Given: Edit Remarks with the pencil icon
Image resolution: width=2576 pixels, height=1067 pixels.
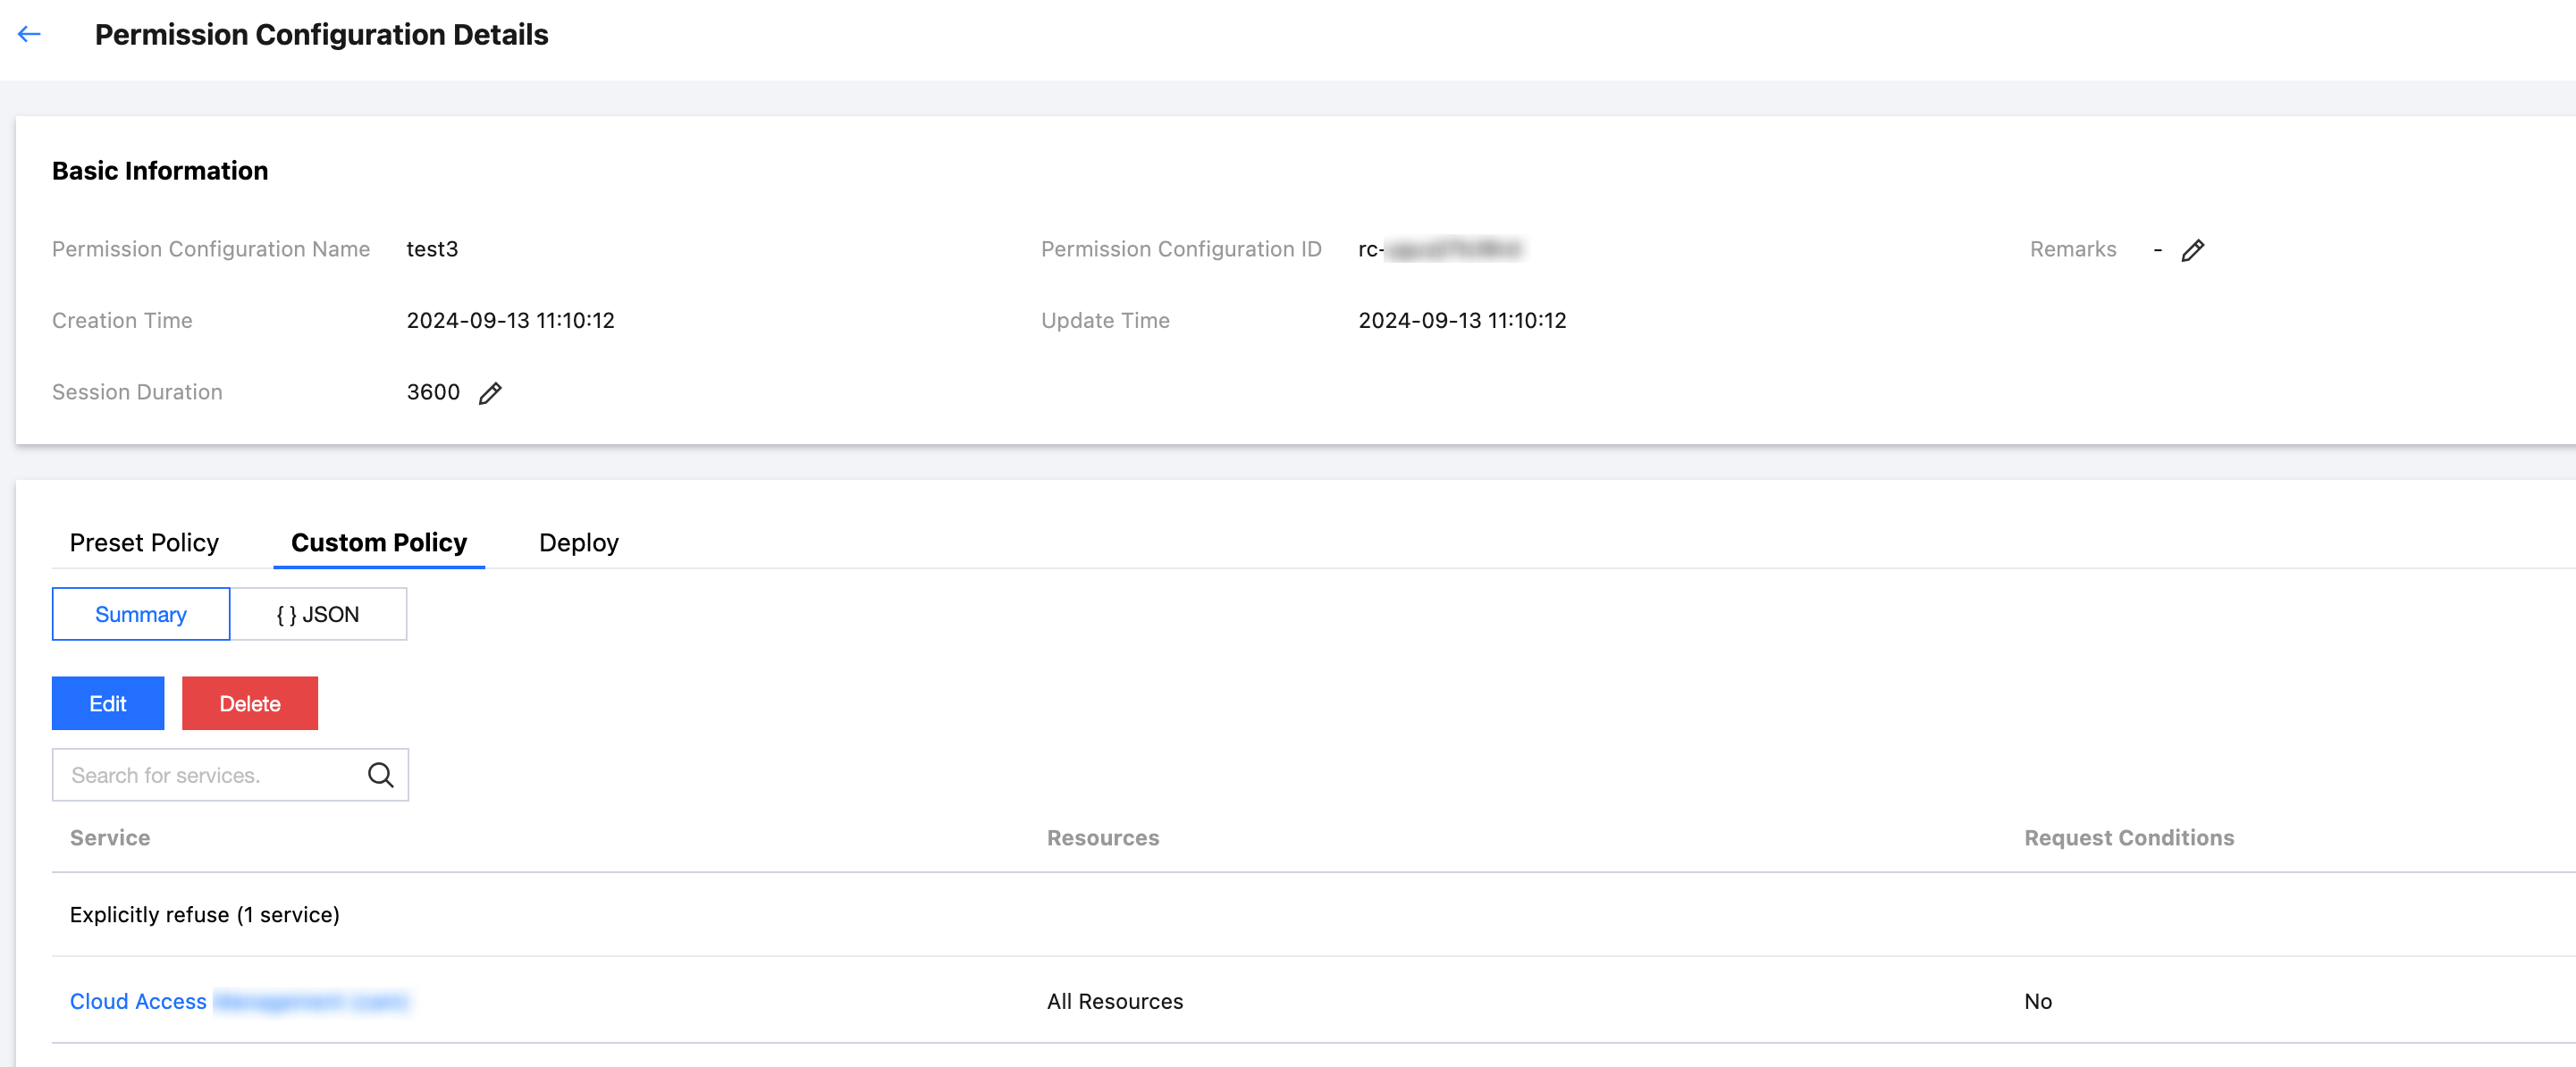Looking at the screenshot, I should [2192, 250].
